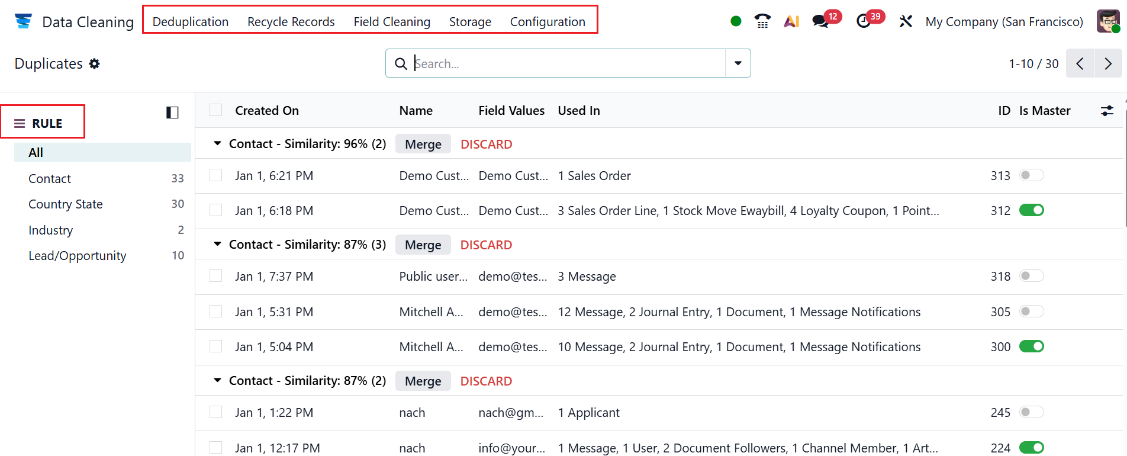
Task: Open the search options dropdown arrow
Action: (738, 63)
